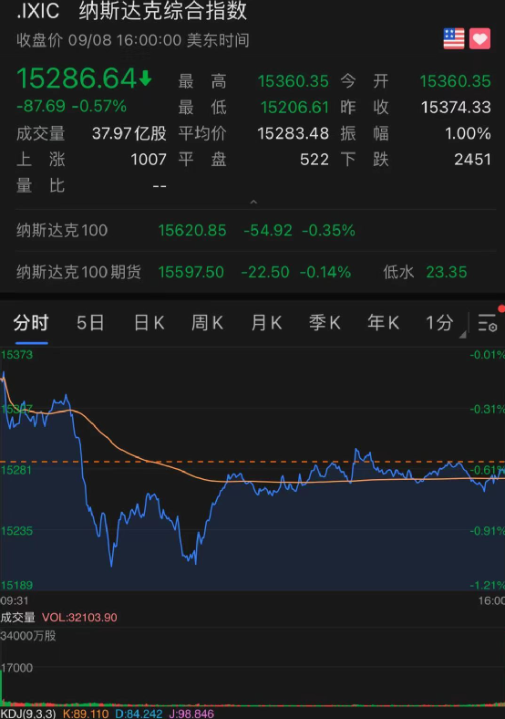Toggle the pink heart favorite icon
This screenshot has width=505, height=719.
479,38
